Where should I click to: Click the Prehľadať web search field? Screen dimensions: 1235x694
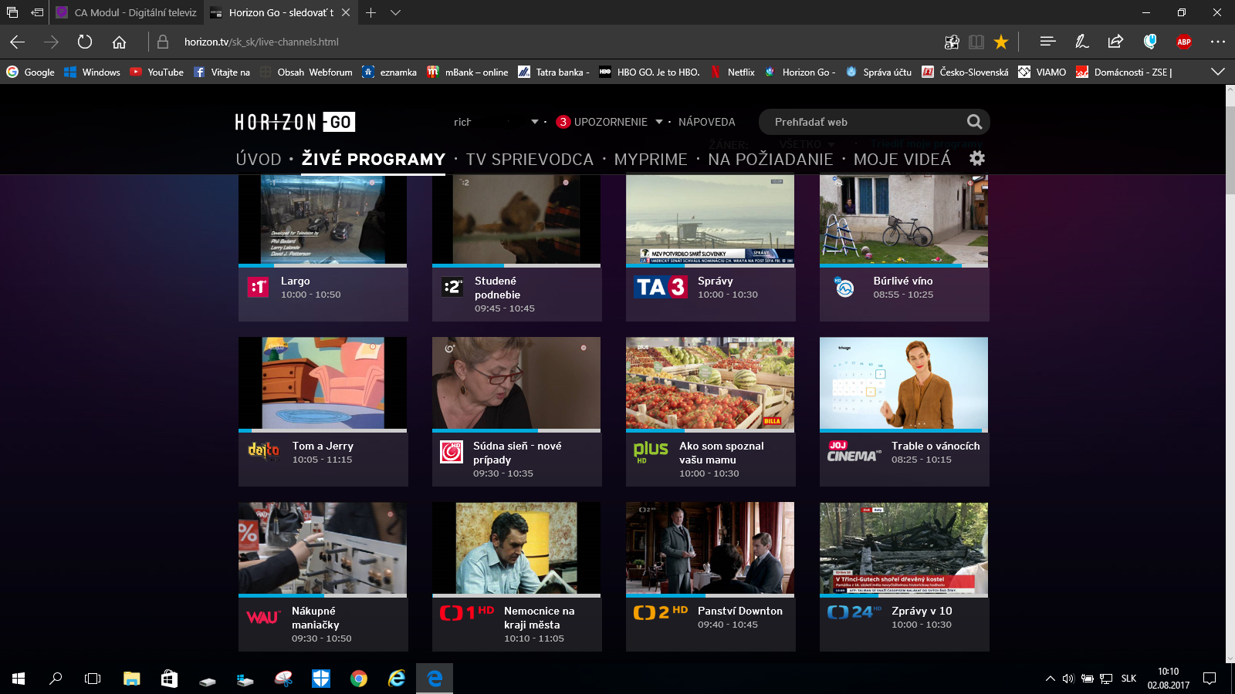pos(863,122)
